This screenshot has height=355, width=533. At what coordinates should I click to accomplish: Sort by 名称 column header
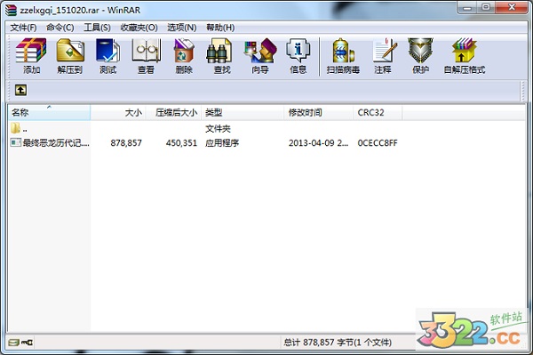(49, 113)
